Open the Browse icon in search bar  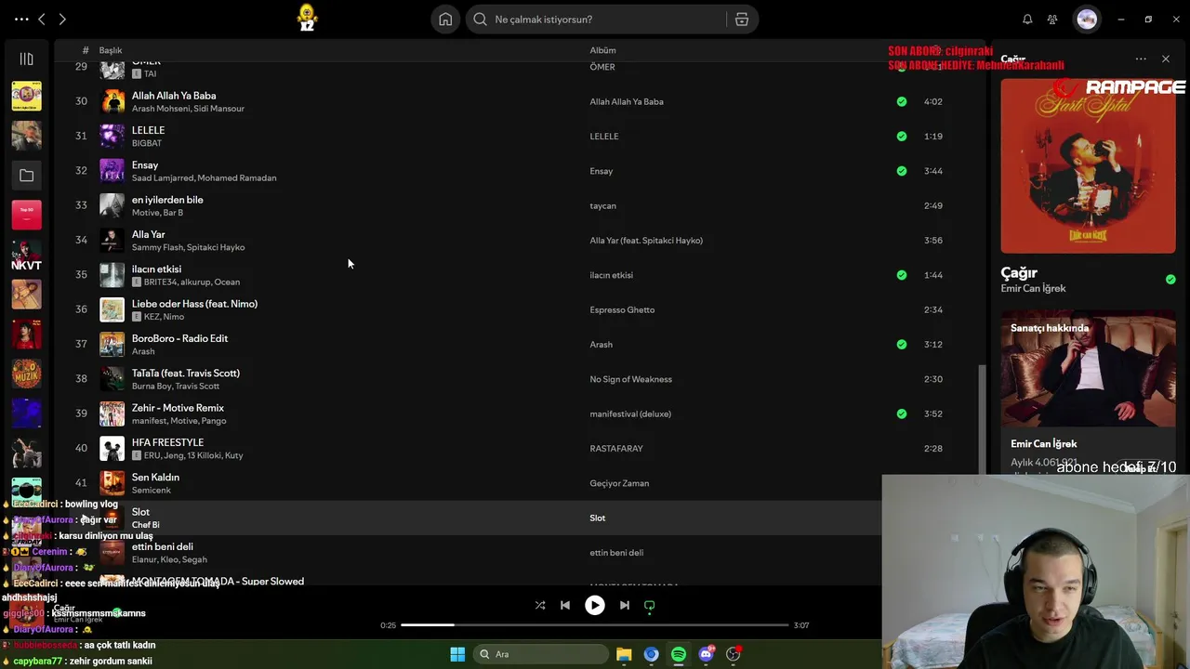(742, 20)
